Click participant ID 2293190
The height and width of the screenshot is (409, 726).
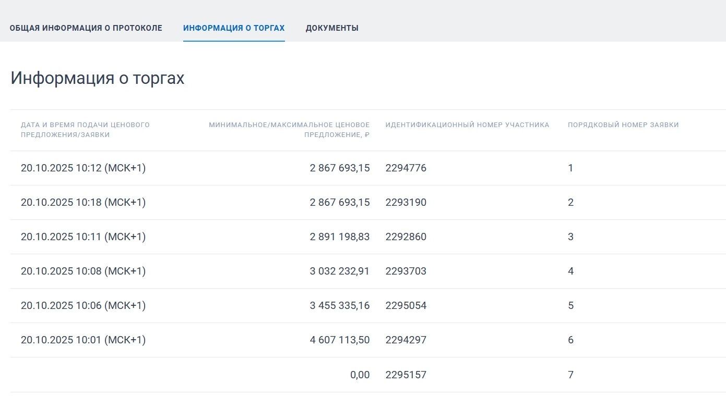[x=406, y=203]
